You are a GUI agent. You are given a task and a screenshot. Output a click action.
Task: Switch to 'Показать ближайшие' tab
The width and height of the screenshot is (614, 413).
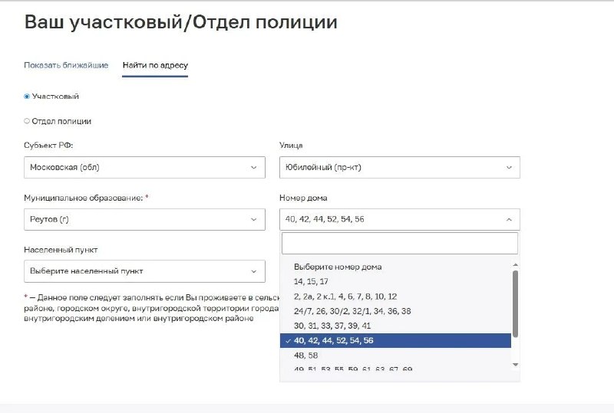click(x=66, y=65)
